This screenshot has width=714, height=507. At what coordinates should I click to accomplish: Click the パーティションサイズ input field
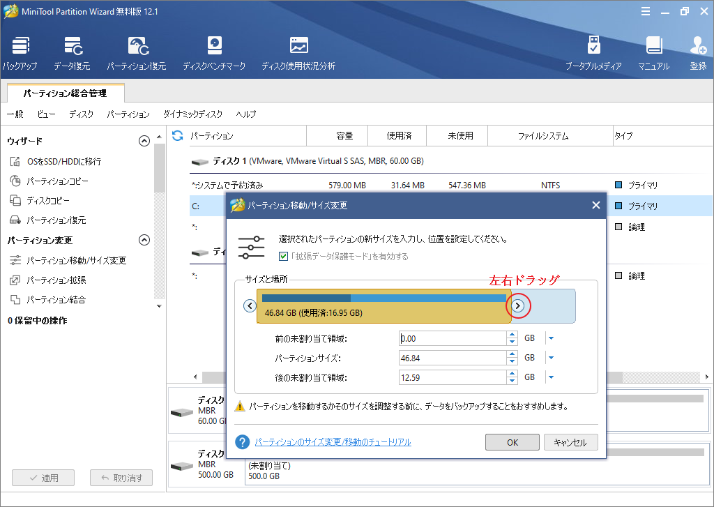tap(452, 358)
